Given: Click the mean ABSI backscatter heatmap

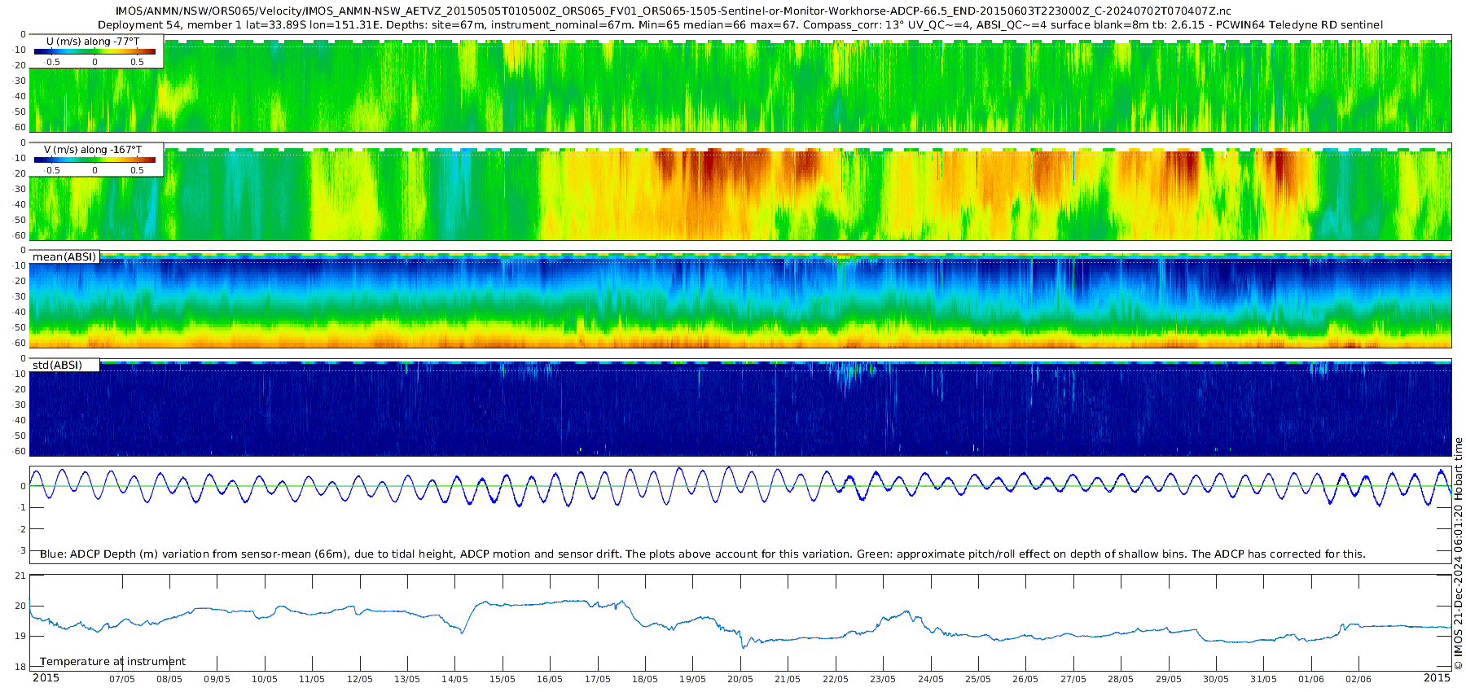Looking at the screenshot, I should pyautogui.click(x=740, y=300).
